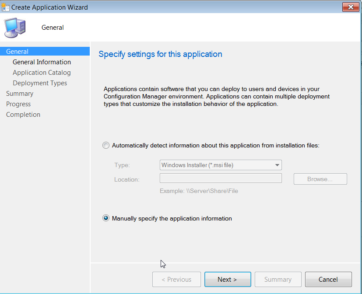Click the Browse... button

click(x=320, y=179)
